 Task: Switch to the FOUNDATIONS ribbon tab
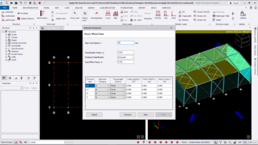(x=127, y=8)
